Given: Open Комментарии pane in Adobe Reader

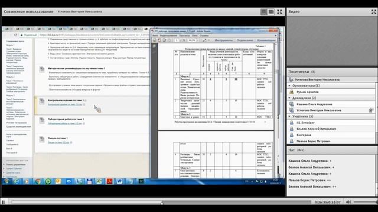Looking at the screenshot, I should 266,40.
